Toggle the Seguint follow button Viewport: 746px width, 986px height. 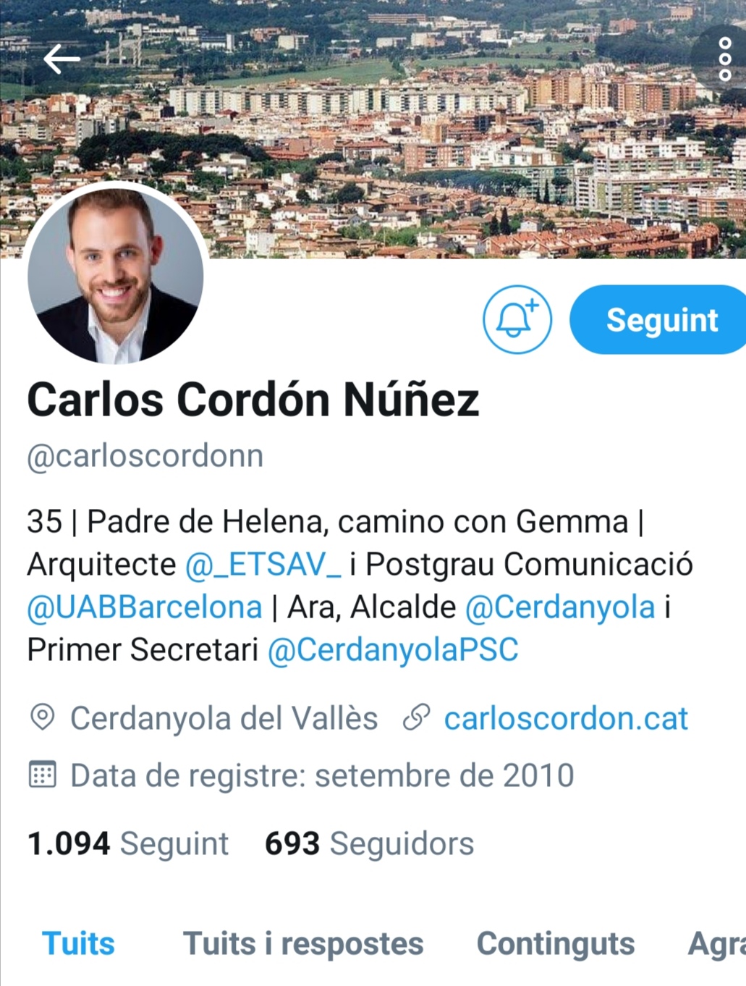click(x=658, y=319)
